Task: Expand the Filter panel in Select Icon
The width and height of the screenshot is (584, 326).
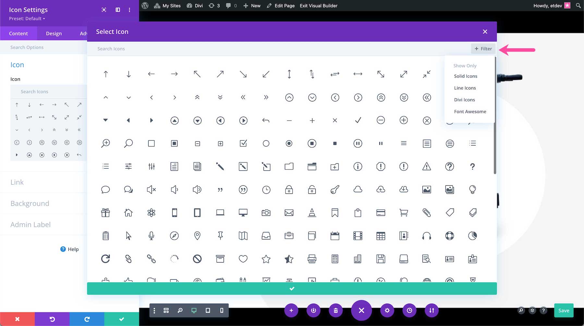Action: click(x=483, y=49)
